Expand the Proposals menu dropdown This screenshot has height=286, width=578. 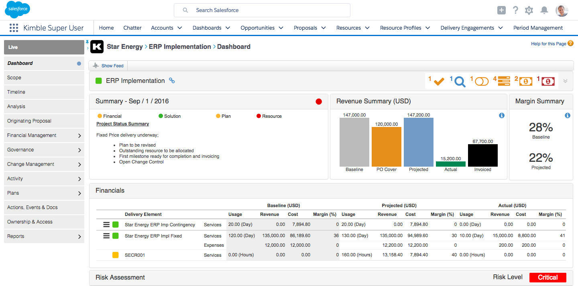(x=324, y=28)
